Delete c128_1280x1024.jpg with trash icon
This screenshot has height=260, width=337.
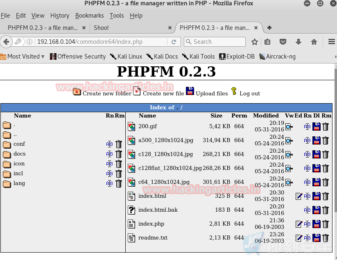point(326,154)
